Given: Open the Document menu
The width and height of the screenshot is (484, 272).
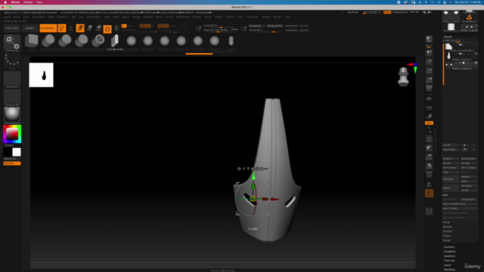Looking at the screenshot, I should click(39, 17).
